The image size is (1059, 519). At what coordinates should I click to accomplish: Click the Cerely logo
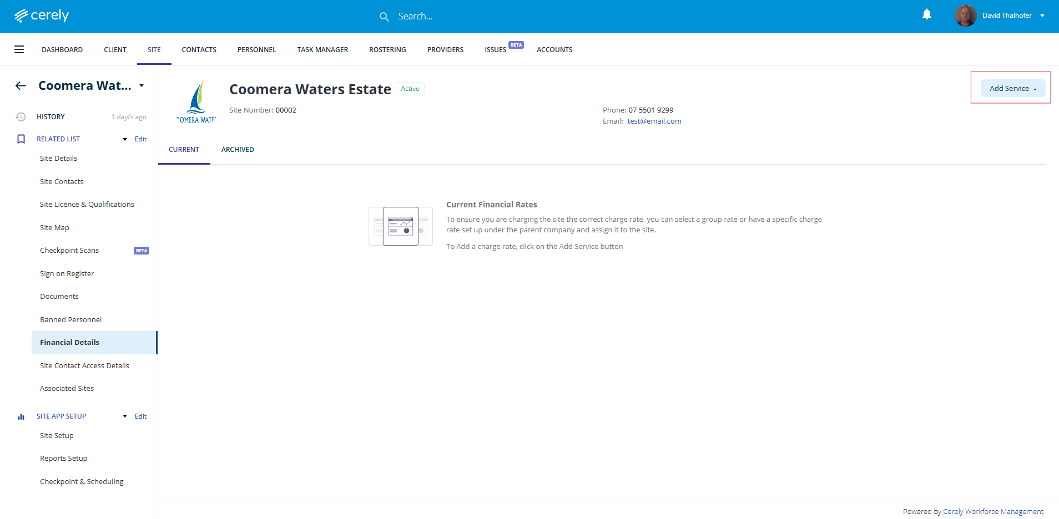[42, 16]
